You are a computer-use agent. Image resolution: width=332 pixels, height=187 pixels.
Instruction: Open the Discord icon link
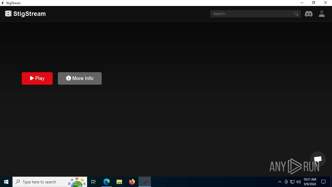[309, 14]
